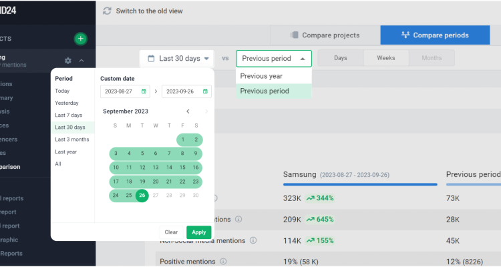Open the Last 30 days date dropdown
Image resolution: width=501 pixels, height=267 pixels.
[x=179, y=58]
